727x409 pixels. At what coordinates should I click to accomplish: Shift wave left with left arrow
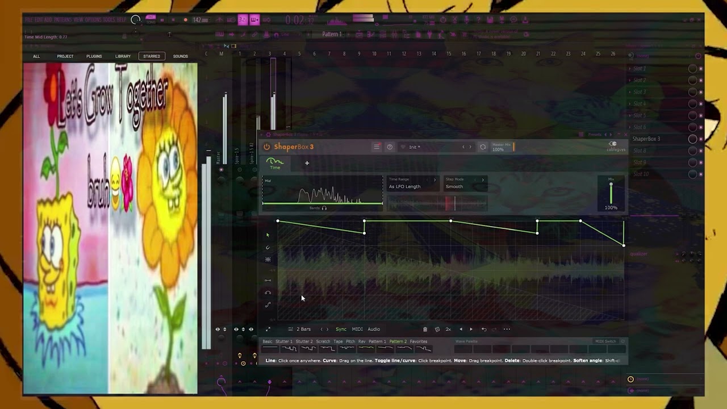pyautogui.click(x=461, y=329)
